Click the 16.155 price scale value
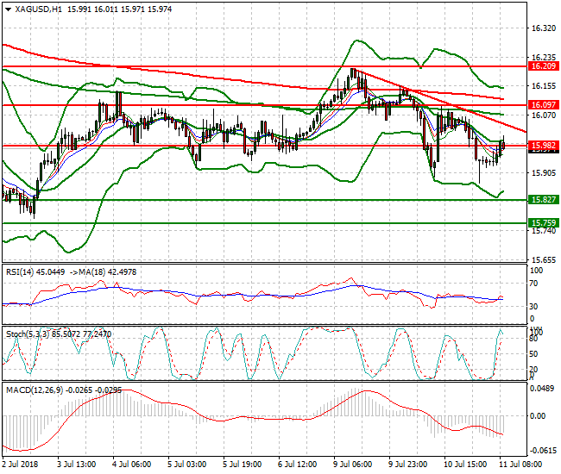 coord(544,85)
